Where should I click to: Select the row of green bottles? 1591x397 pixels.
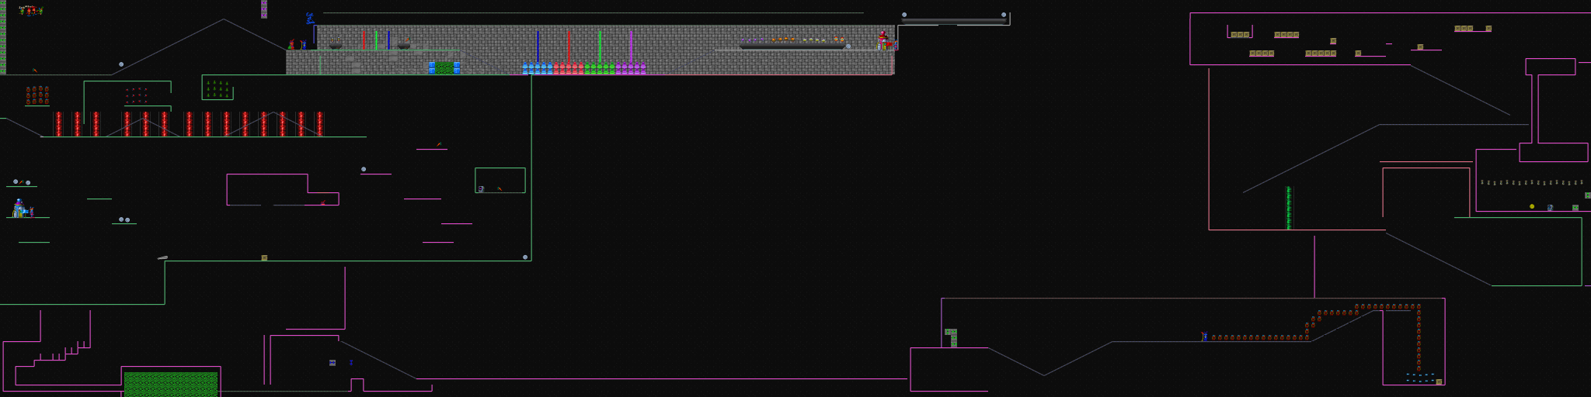pyautogui.click(x=600, y=68)
